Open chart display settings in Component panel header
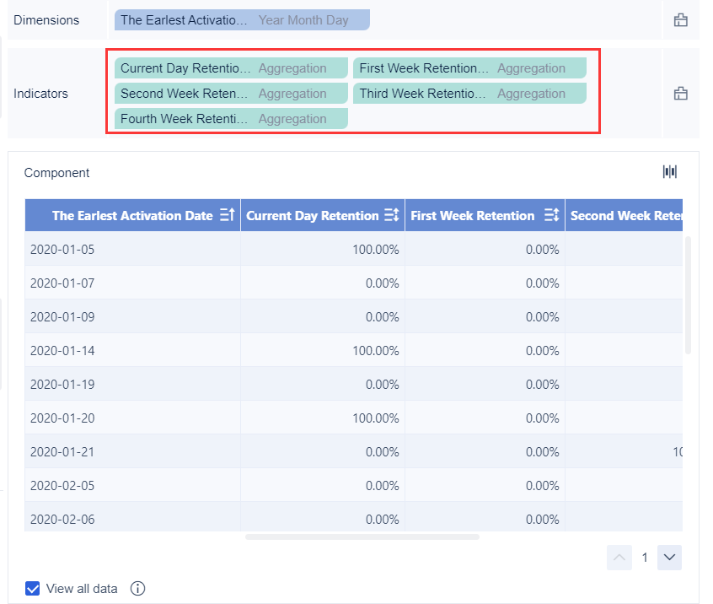Screen dimensions: 713x604 point(669,171)
